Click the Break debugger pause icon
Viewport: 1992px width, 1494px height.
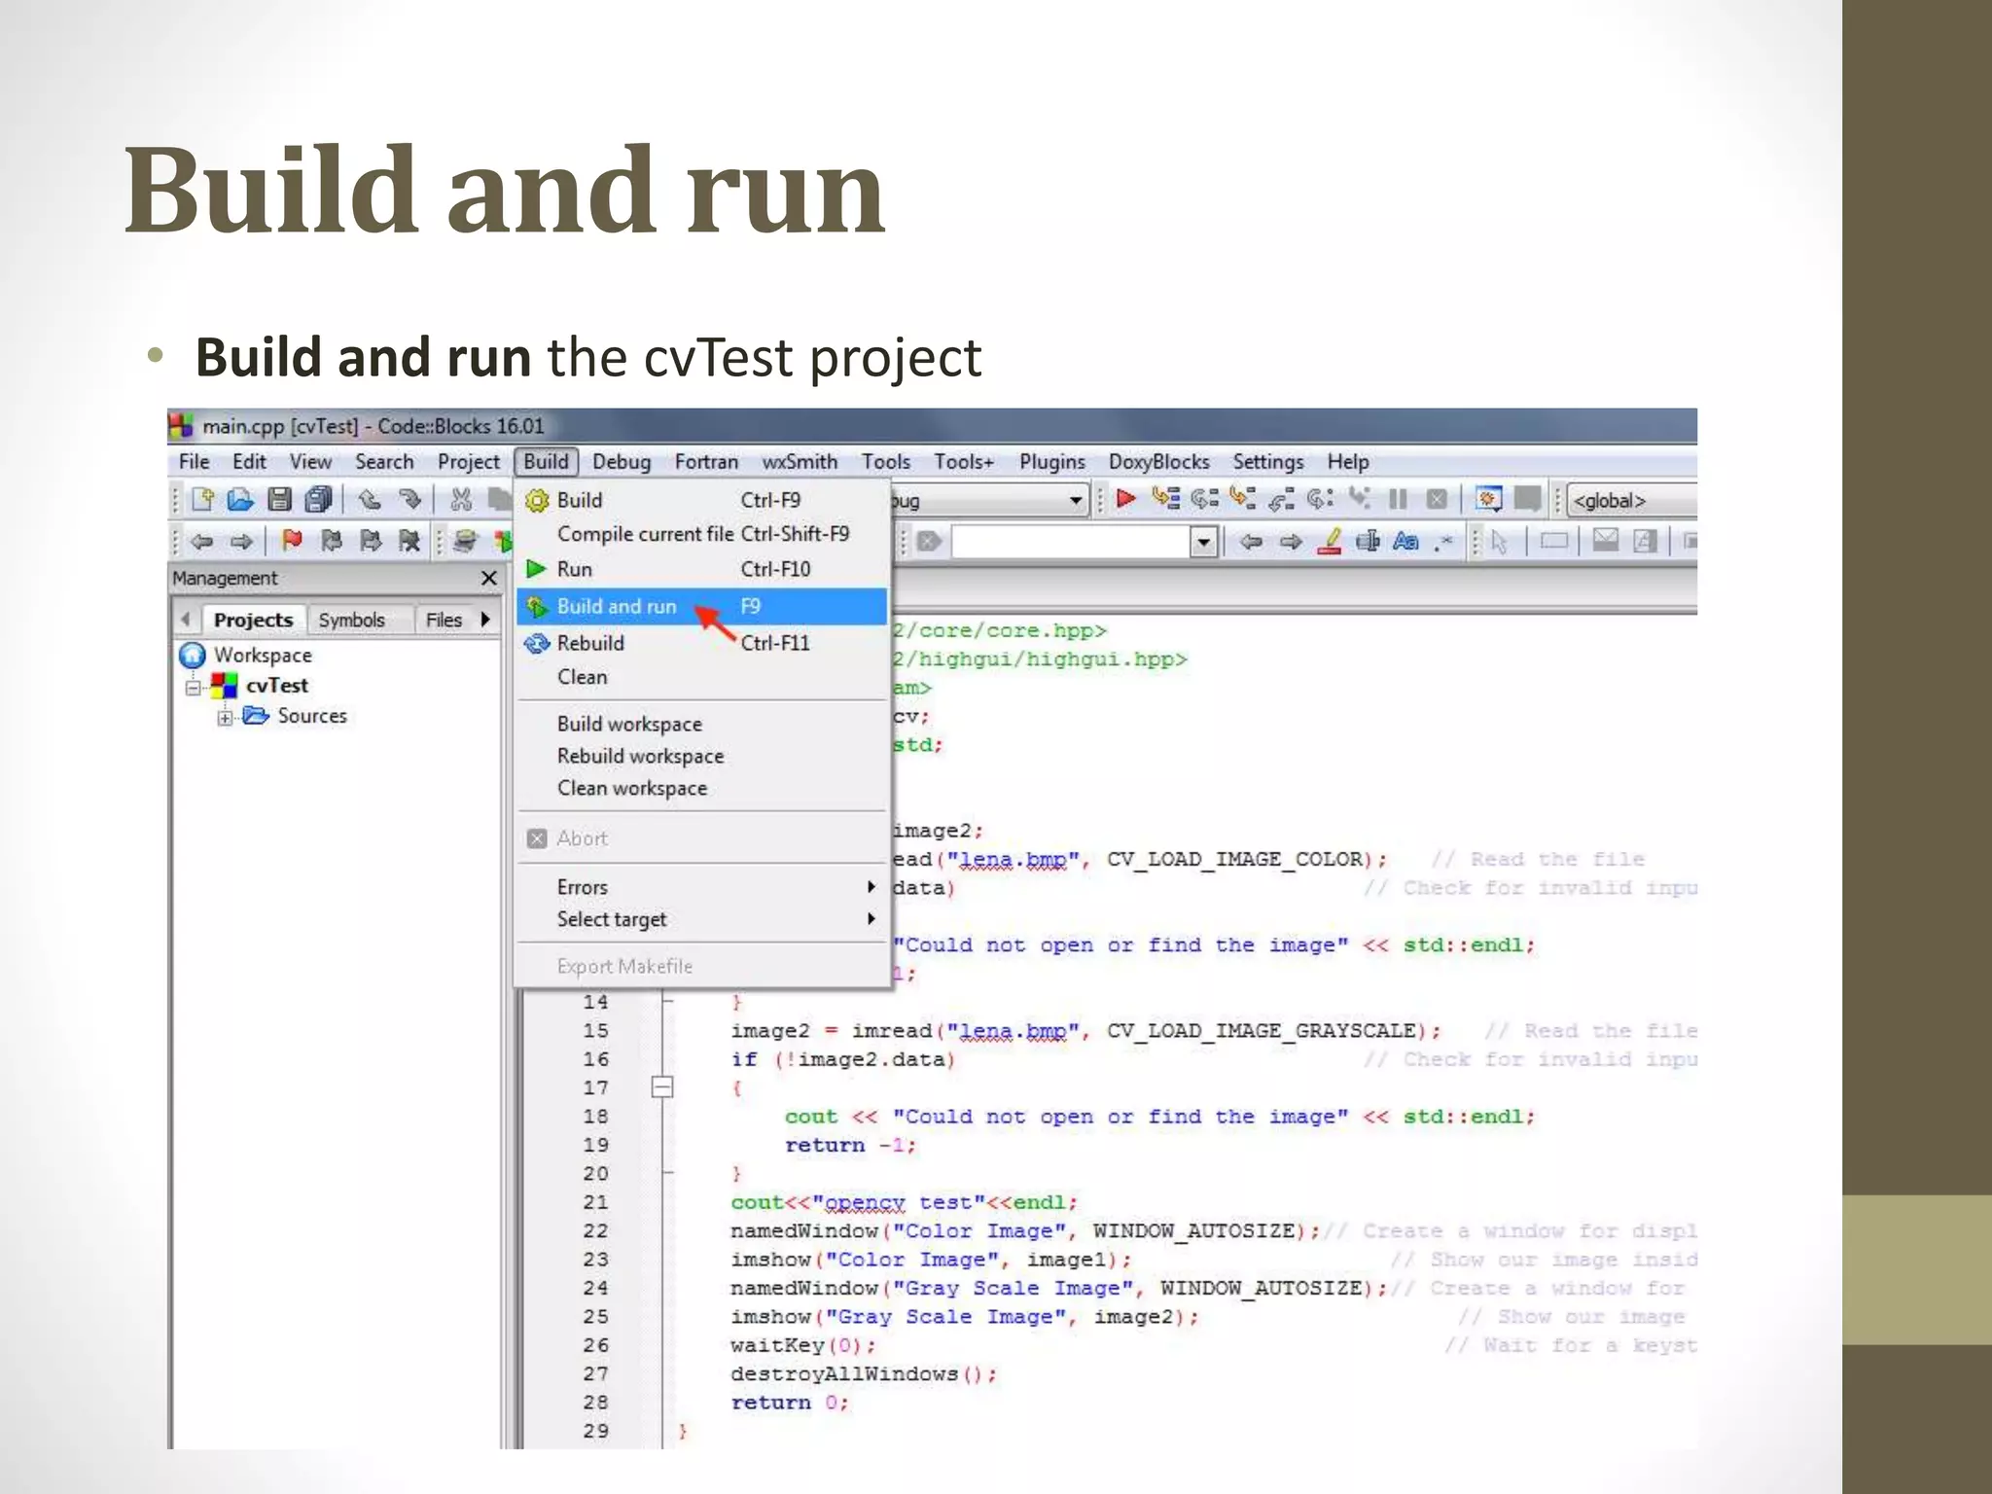tap(1398, 499)
